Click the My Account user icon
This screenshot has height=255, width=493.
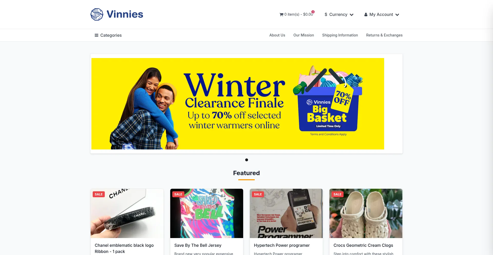[366, 15]
